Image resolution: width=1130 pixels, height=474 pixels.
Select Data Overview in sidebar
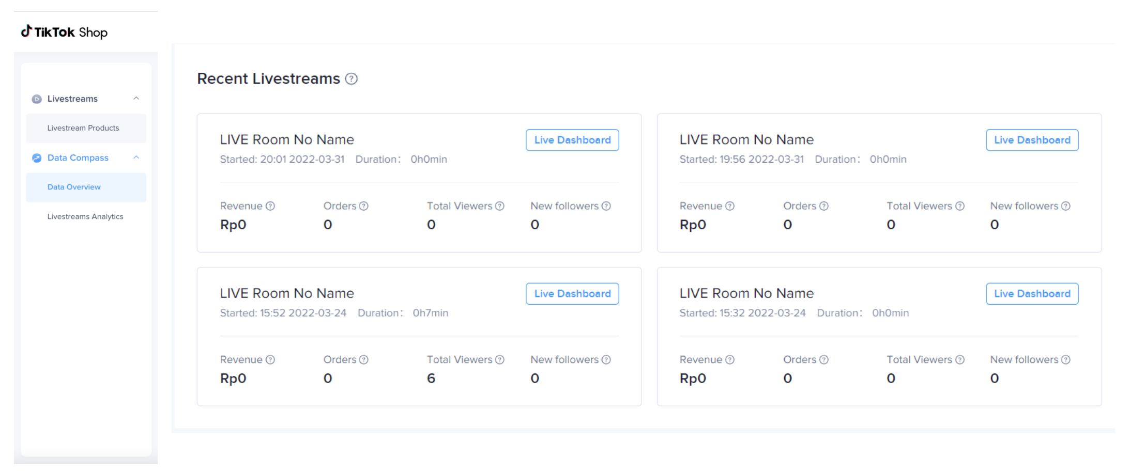click(74, 187)
